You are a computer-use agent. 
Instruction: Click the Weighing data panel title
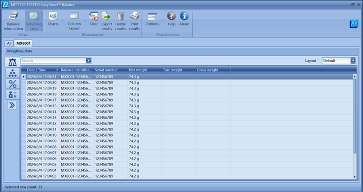20,51
